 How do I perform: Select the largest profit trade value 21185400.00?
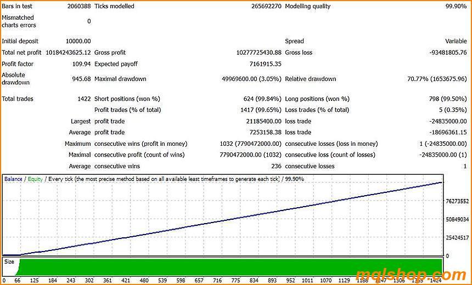[263, 122]
